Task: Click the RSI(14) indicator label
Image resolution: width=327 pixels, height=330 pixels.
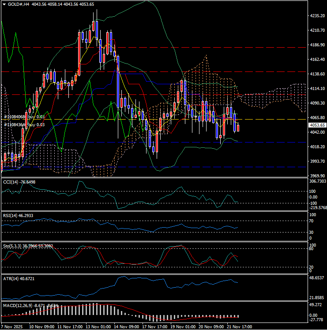Action: click(19, 215)
